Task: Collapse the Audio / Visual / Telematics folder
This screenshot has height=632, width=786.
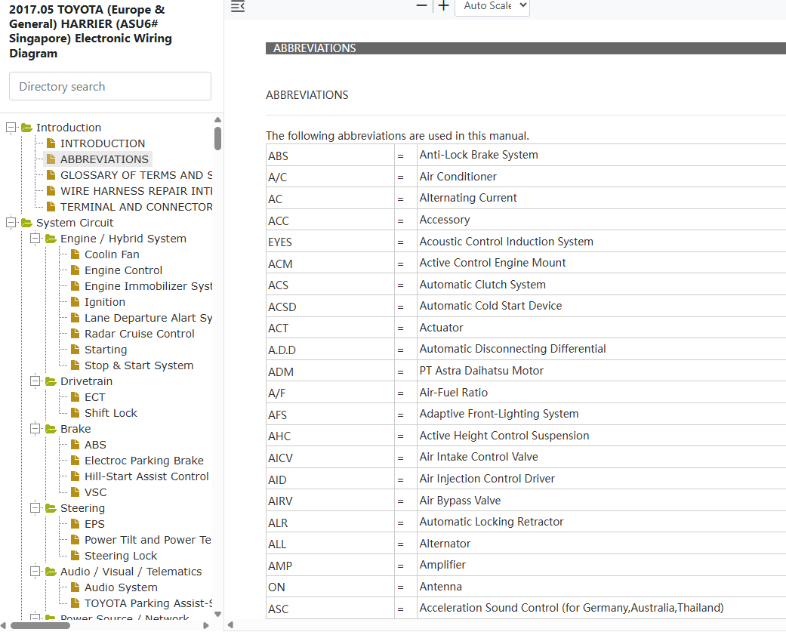Action: (35, 572)
